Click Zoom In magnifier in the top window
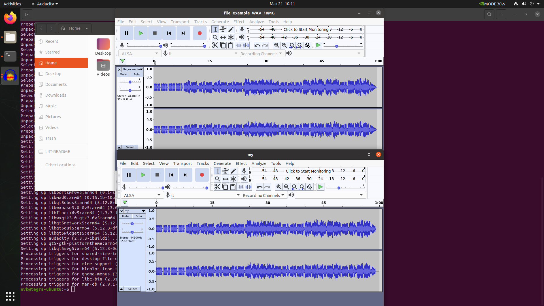This screenshot has width=544, height=306. [277, 45]
